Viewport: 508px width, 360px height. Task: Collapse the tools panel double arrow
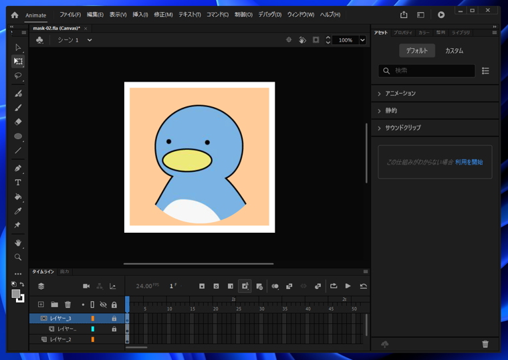tap(12, 27)
